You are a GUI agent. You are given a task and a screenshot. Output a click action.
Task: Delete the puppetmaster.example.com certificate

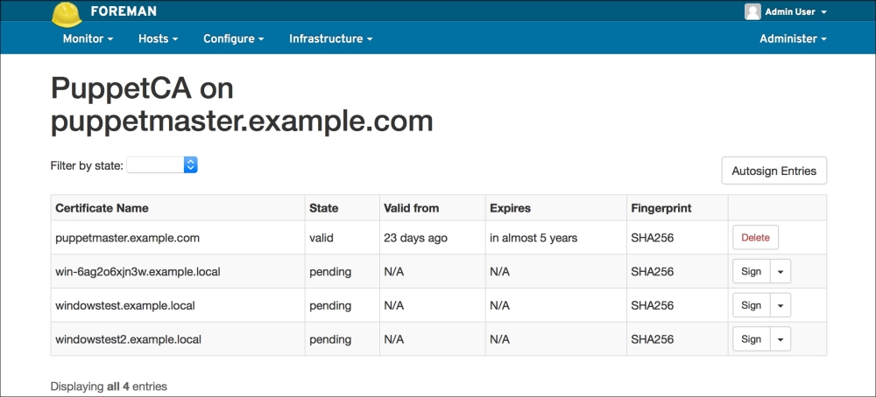click(755, 237)
